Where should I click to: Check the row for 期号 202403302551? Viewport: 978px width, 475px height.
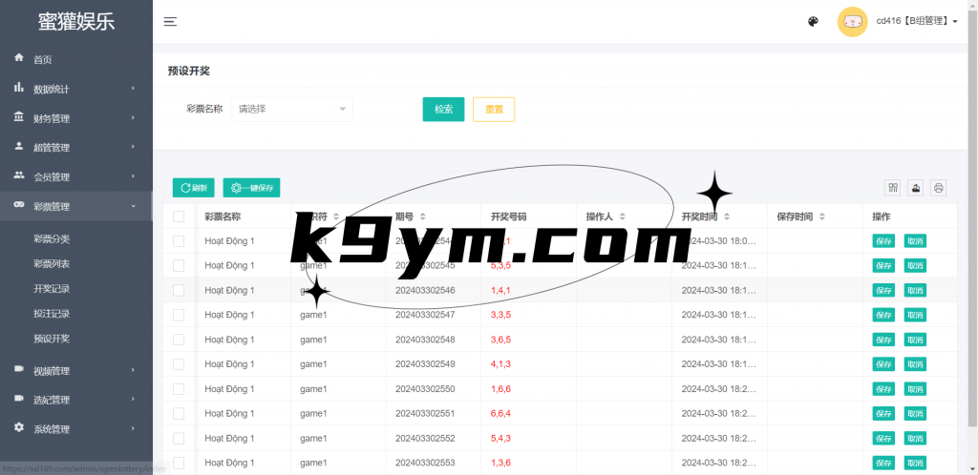(x=179, y=413)
